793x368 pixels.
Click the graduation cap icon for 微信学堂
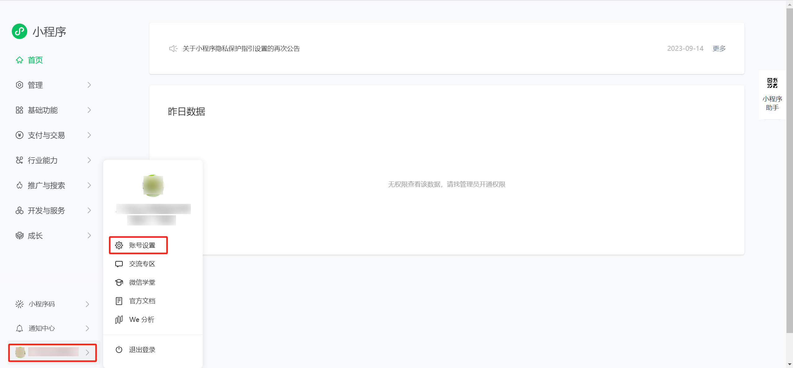pos(119,283)
